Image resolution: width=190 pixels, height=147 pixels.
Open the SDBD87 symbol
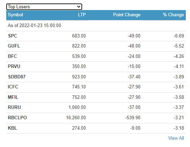(17, 77)
